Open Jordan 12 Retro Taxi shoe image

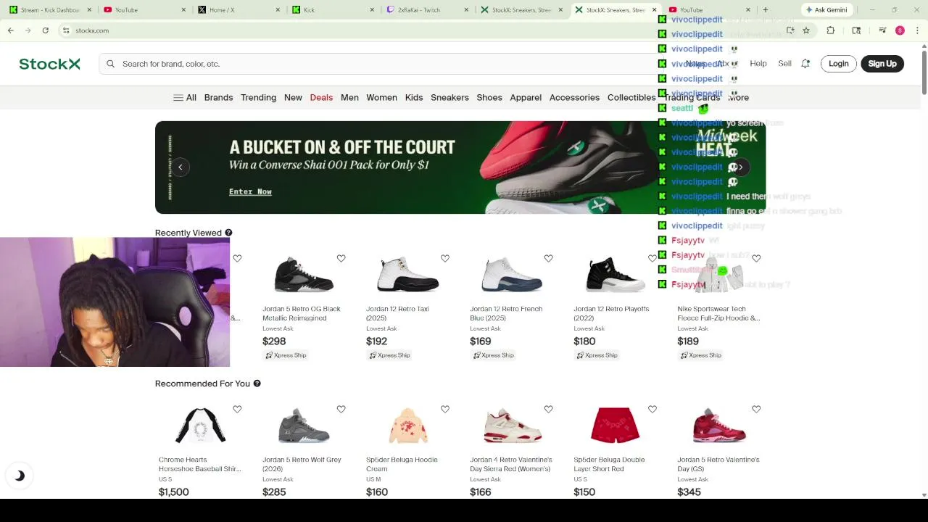(407, 276)
